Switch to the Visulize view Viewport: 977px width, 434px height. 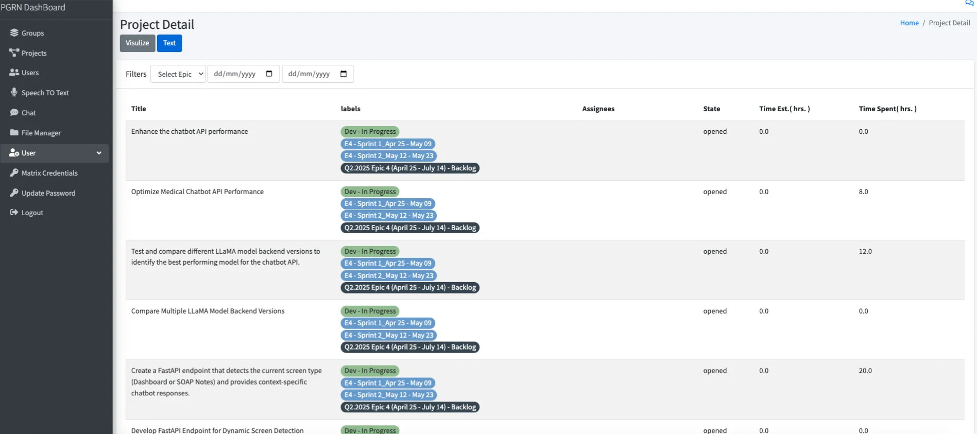tap(137, 43)
